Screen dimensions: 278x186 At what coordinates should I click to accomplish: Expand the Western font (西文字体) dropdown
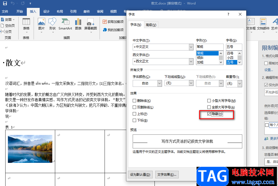click(x=191, y=61)
